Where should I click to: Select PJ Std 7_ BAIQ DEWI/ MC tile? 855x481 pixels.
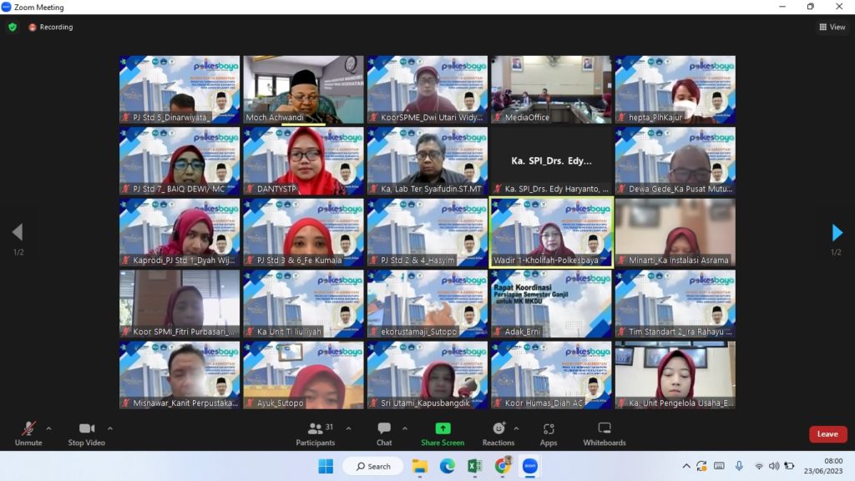tap(180, 161)
